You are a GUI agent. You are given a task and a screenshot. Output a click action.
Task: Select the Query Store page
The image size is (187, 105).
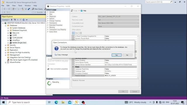point(53,32)
